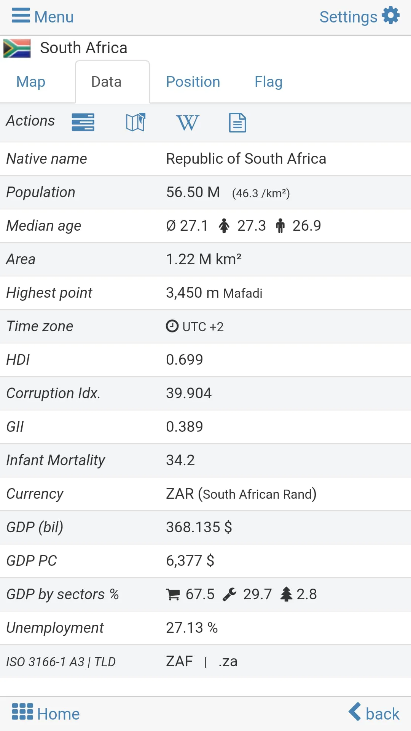The height and width of the screenshot is (731, 411).
Task: Tap the Home text link
Action: point(59,714)
